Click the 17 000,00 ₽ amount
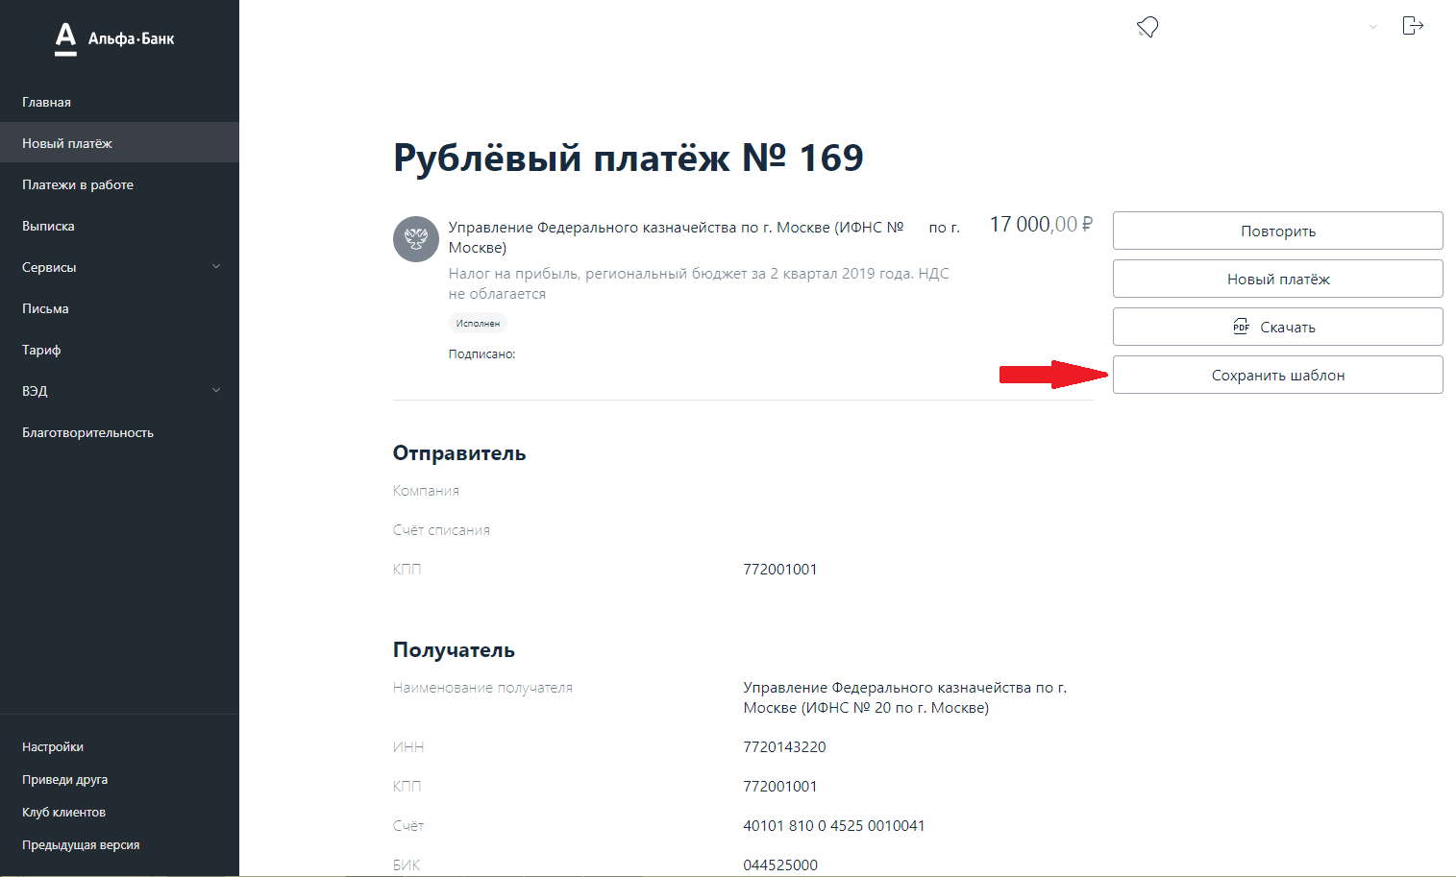 [x=1041, y=225]
